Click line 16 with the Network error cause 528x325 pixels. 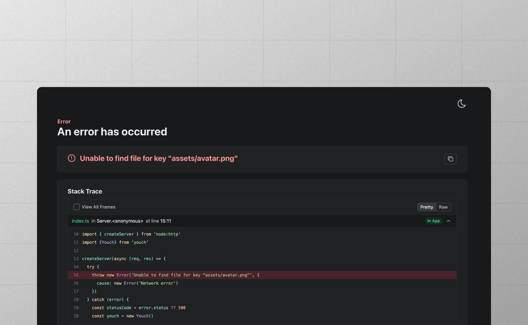137,283
